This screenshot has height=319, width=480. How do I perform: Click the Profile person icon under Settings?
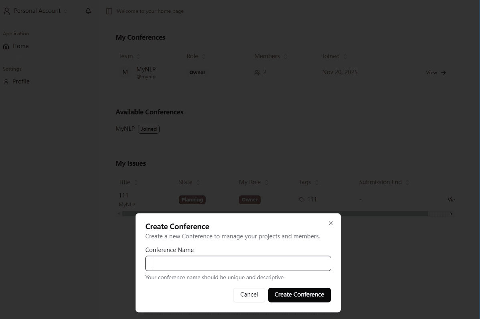tap(6, 81)
